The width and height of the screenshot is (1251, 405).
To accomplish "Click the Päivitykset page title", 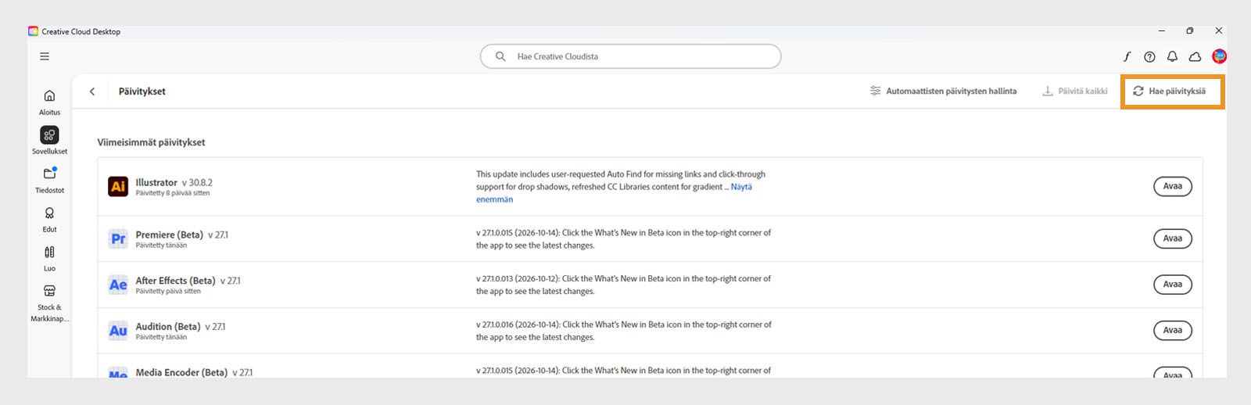I will pyautogui.click(x=142, y=91).
